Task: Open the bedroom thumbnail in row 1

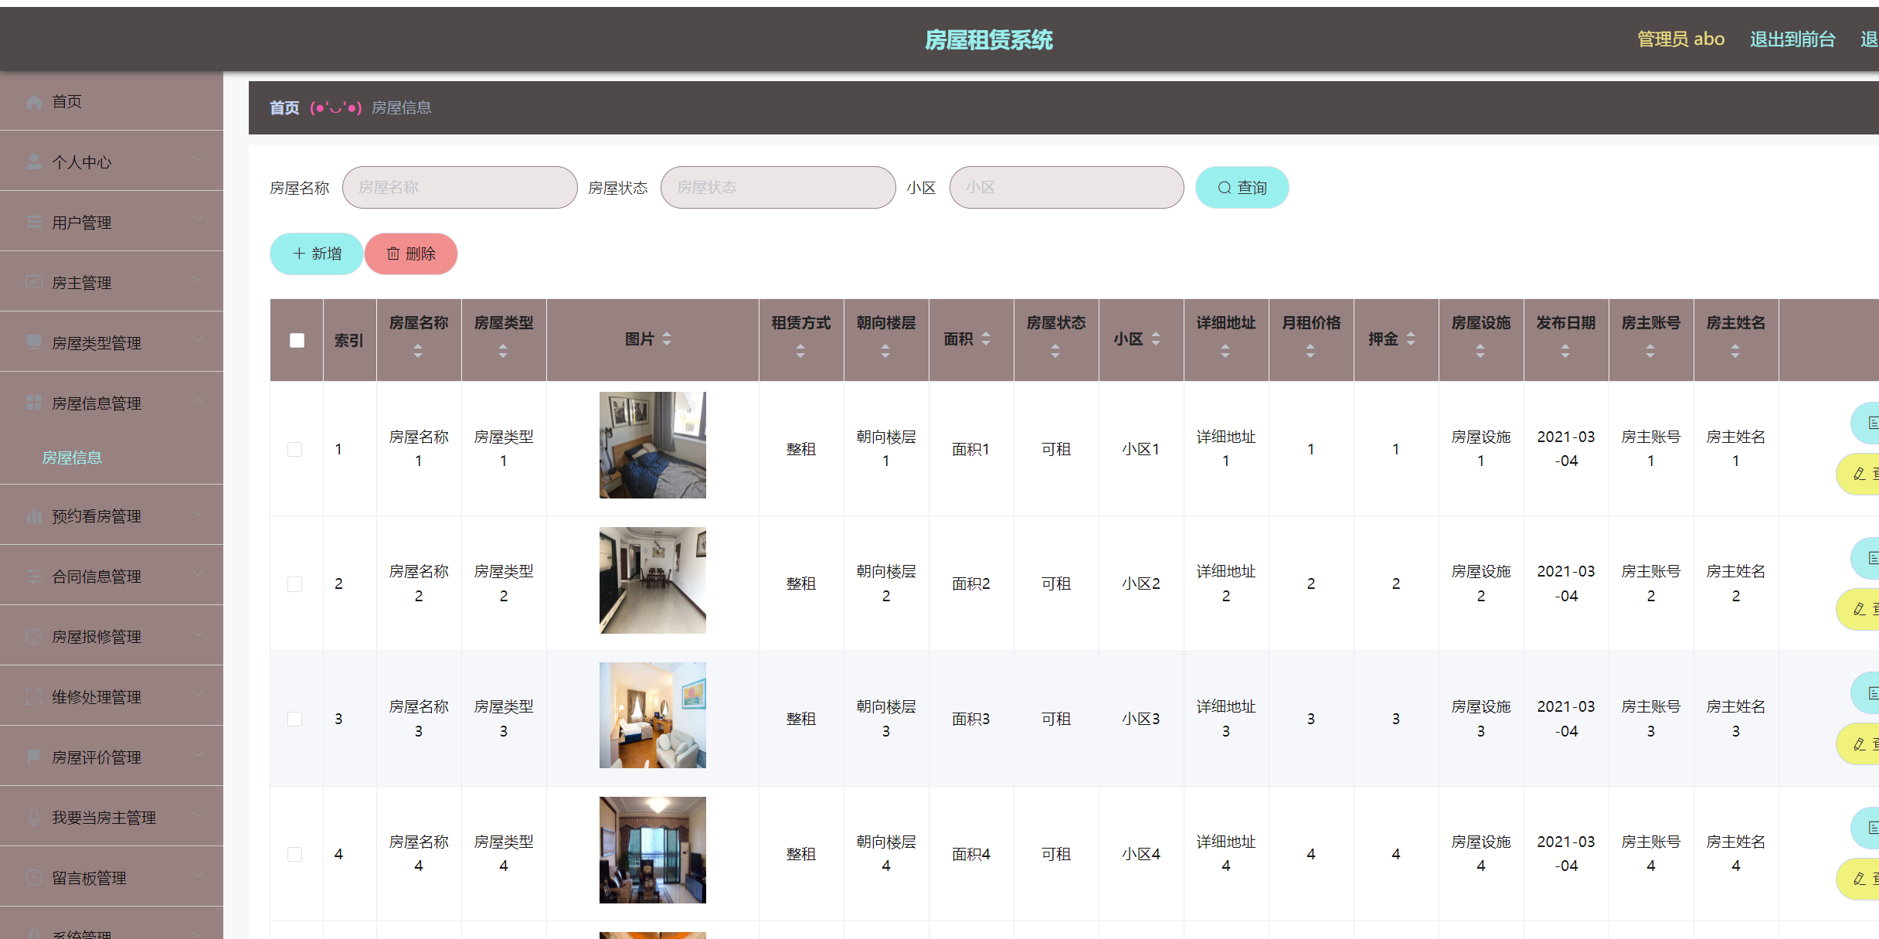Action: (652, 445)
